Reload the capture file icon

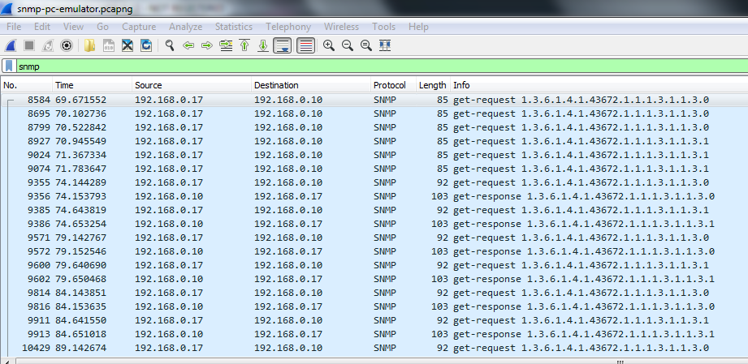click(146, 45)
